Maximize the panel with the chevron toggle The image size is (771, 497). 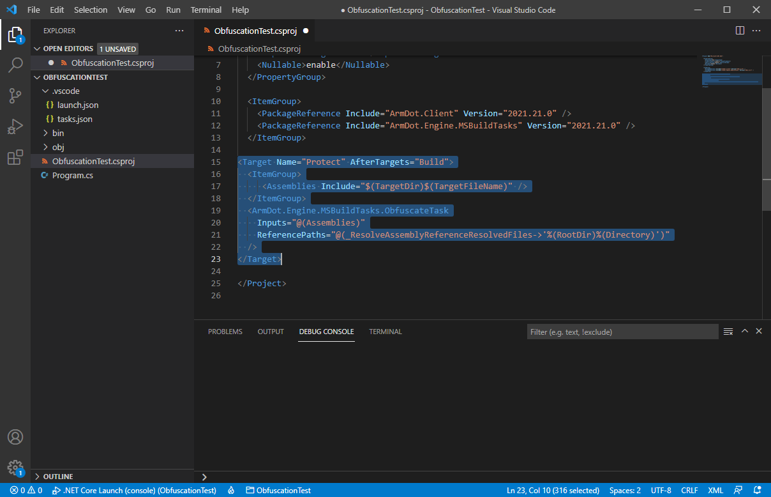tap(744, 331)
